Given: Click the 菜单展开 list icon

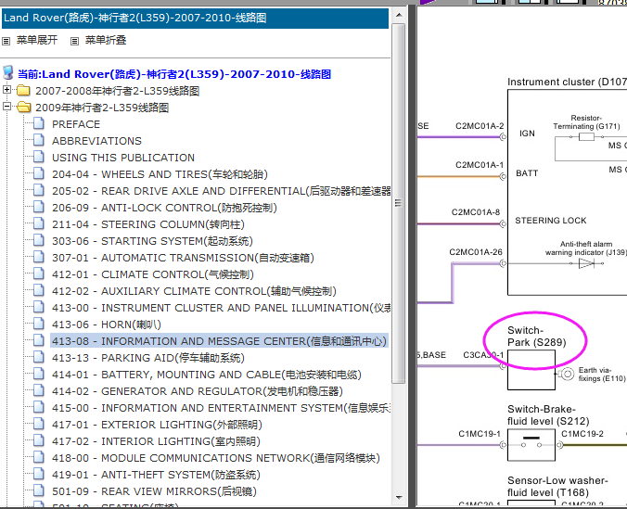Looking at the screenshot, I should point(6,41).
